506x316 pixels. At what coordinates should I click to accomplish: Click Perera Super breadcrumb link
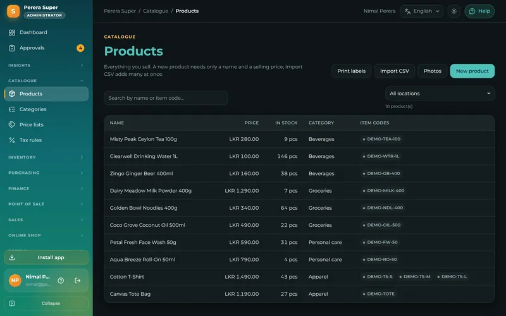[x=120, y=11]
